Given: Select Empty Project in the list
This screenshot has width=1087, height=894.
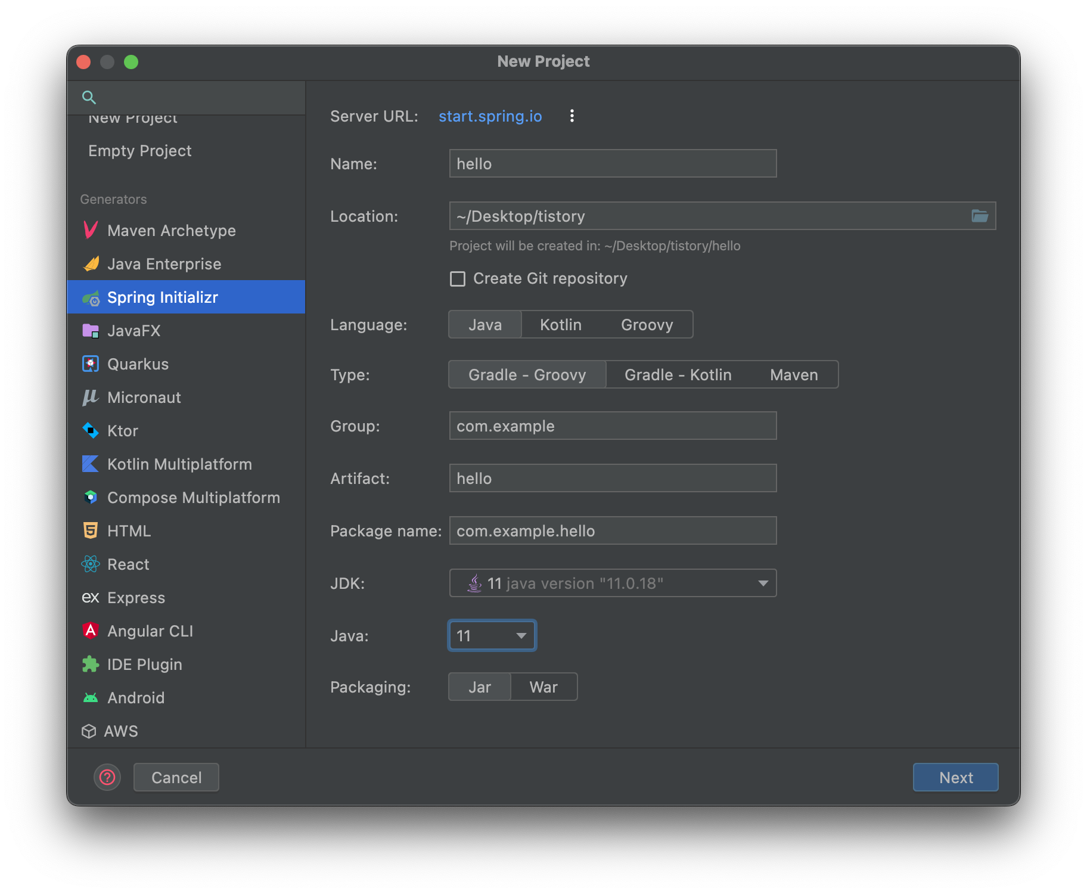Looking at the screenshot, I should pyautogui.click(x=186, y=151).
